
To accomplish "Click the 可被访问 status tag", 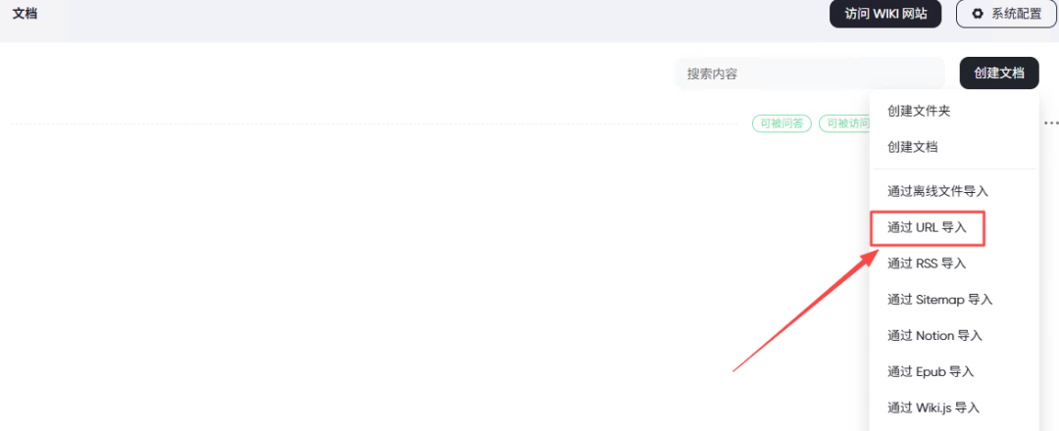I will click(x=844, y=123).
